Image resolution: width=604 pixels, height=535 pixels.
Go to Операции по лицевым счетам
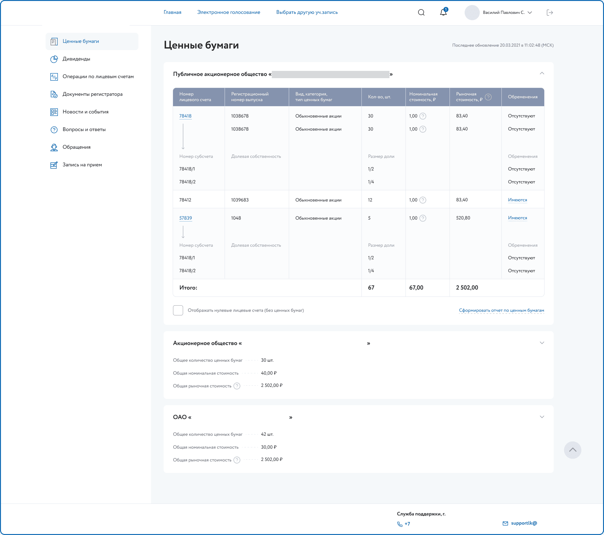(98, 77)
